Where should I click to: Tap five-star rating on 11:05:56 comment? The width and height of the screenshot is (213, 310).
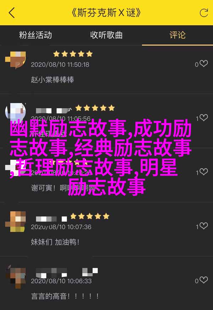[x=95, y=108]
